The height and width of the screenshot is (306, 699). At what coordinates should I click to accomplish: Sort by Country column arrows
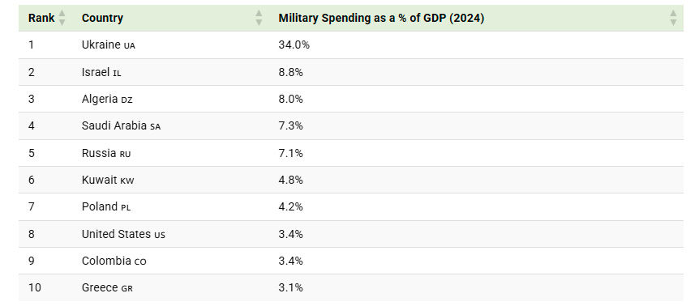pos(259,18)
